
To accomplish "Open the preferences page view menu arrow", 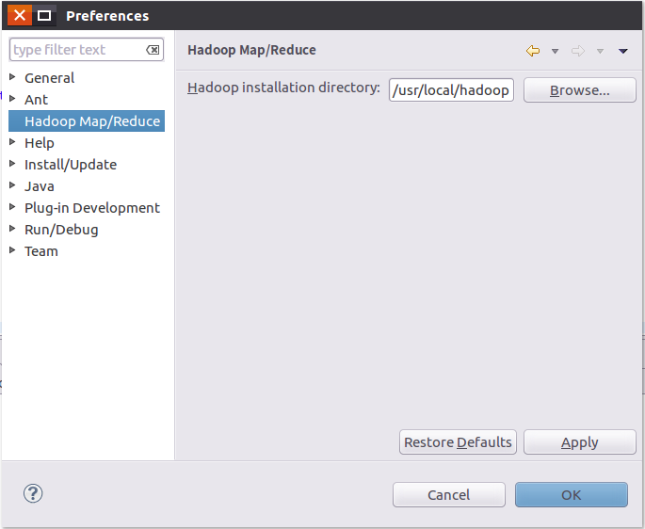I will (x=622, y=51).
